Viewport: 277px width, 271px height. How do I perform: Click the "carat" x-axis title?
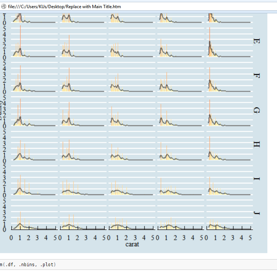pos(132,244)
